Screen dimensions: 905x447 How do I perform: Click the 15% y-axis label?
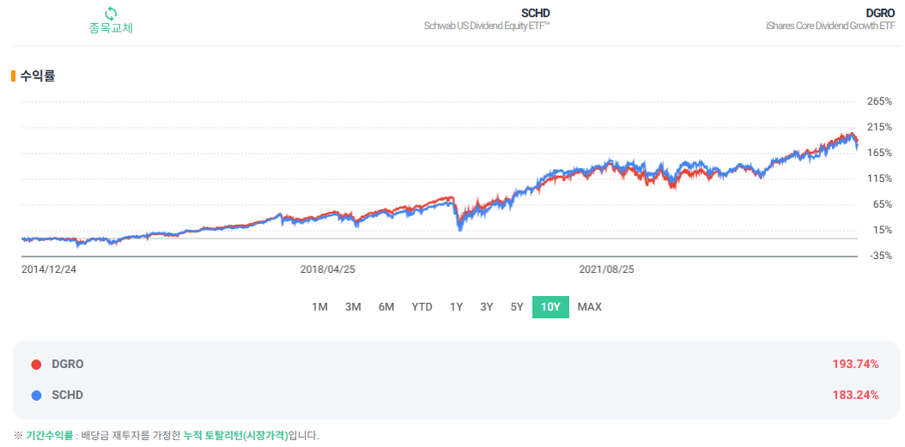(883, 230)
